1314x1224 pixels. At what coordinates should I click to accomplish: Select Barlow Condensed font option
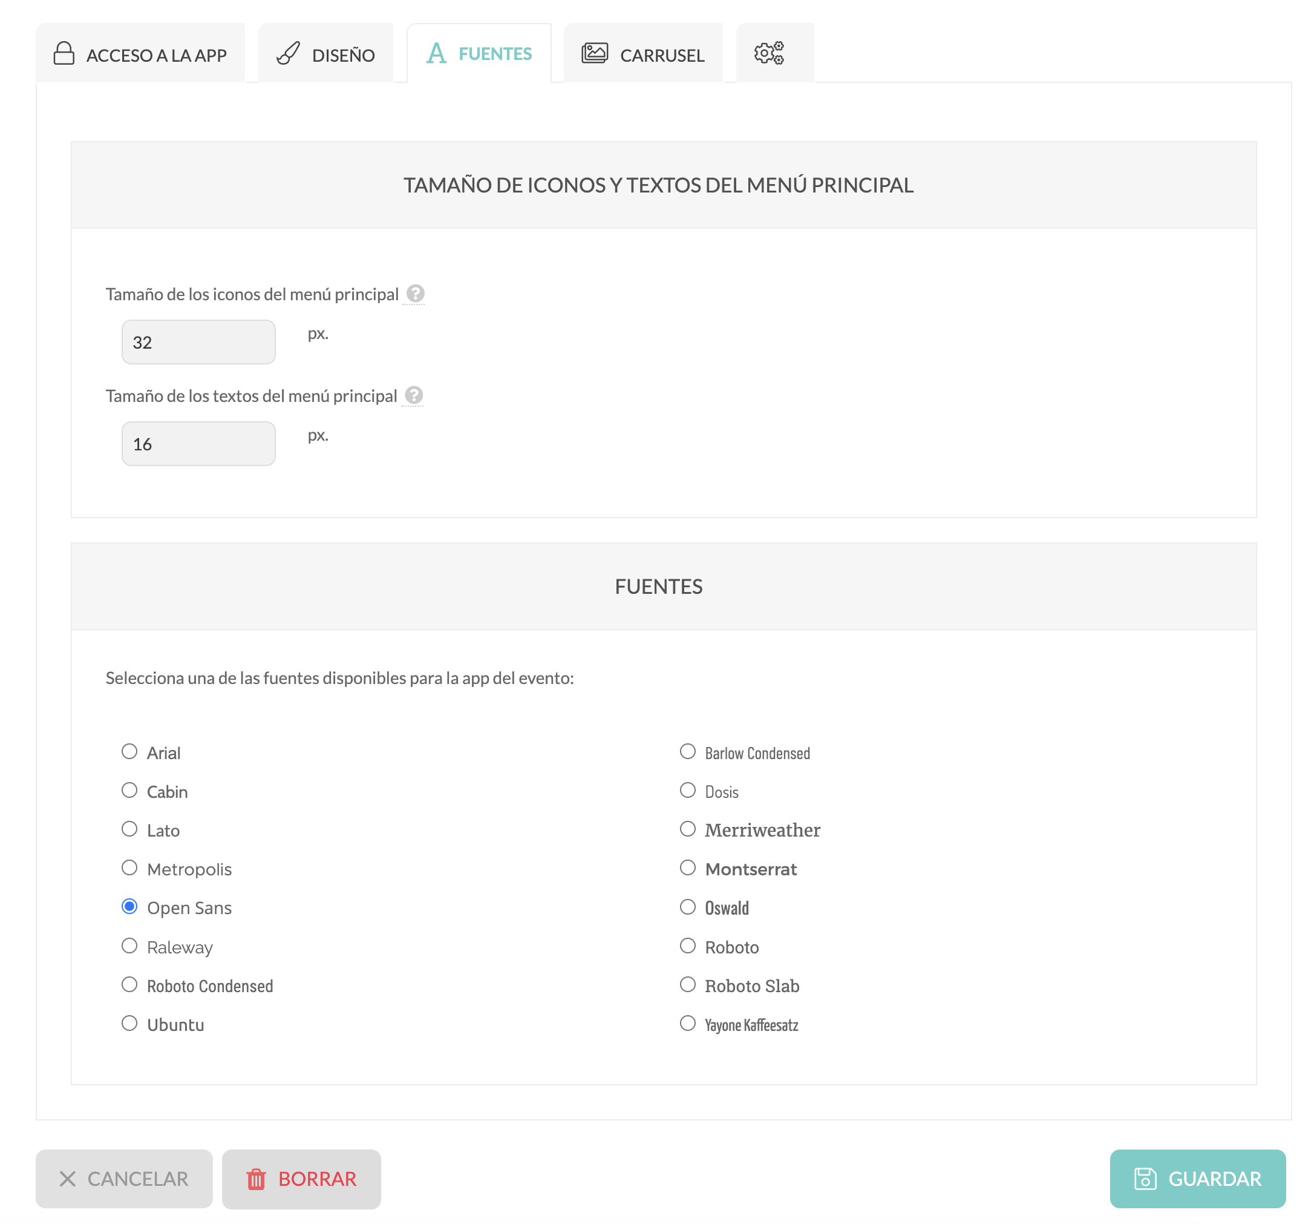688,751
